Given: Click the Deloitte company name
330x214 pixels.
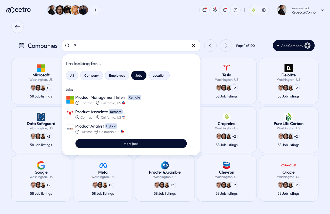Looking at the screenshot, I should click(x=288, y=75).
